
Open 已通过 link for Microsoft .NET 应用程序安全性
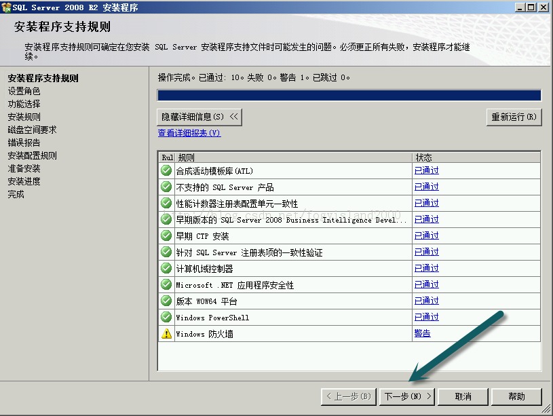426,285
